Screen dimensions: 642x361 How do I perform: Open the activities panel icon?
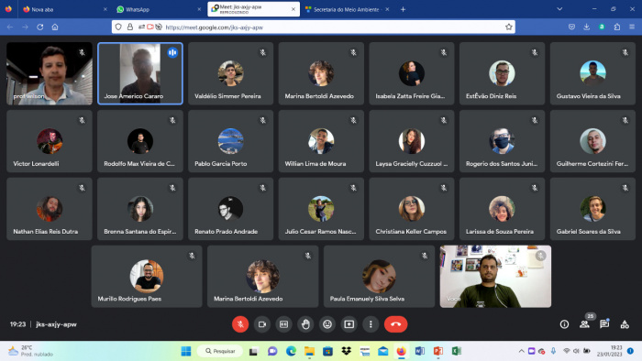pyautogui.click(x=625, y=324)
